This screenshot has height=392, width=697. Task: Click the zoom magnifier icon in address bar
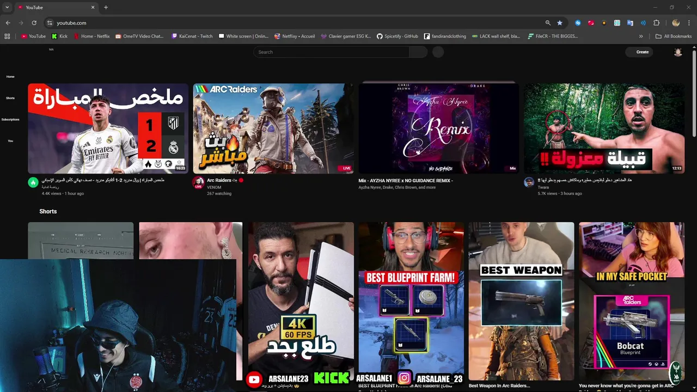point(548,23)
